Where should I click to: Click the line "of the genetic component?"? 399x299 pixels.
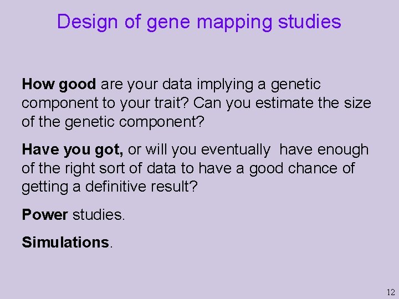[x=113, y=122]
